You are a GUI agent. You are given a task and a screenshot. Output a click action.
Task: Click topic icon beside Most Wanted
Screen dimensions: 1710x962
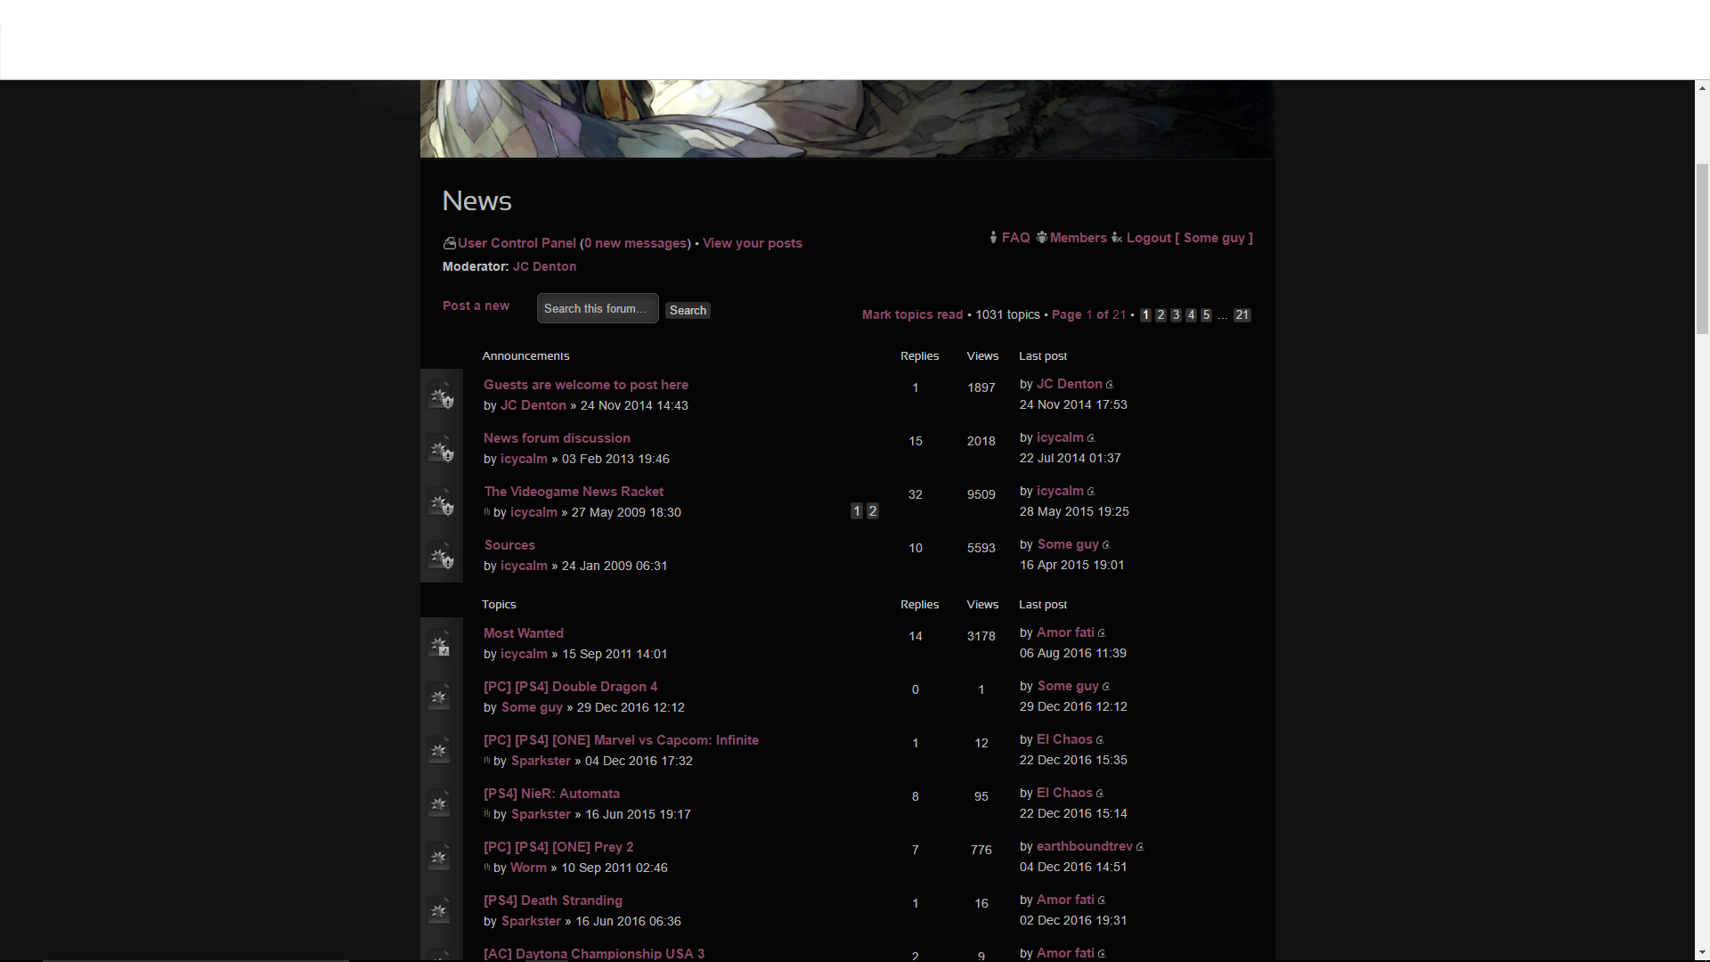[x=441, y=644]
